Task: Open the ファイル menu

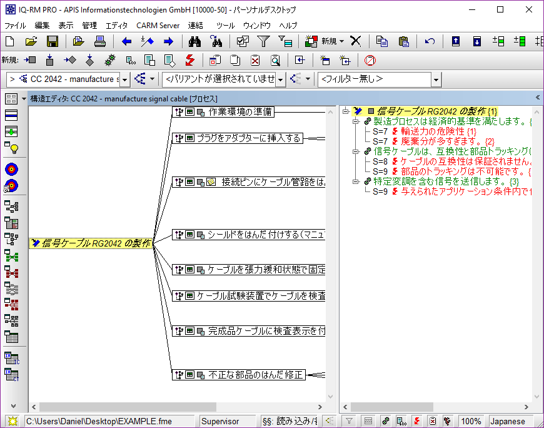Action: point(15,25)
